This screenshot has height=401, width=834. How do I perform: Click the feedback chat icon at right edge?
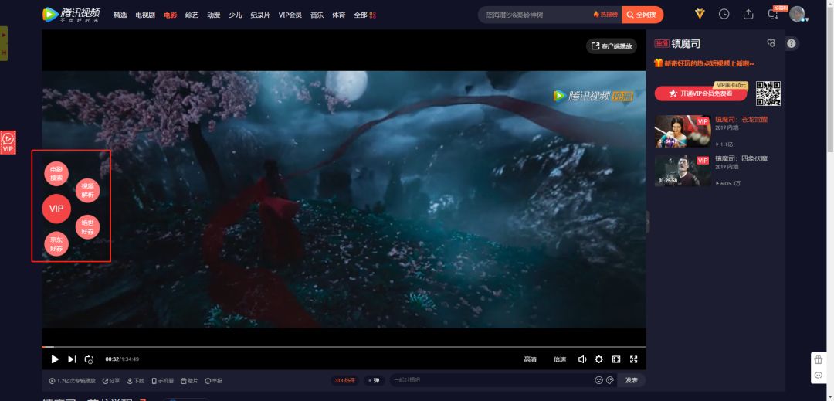click(x=818, y=376)
